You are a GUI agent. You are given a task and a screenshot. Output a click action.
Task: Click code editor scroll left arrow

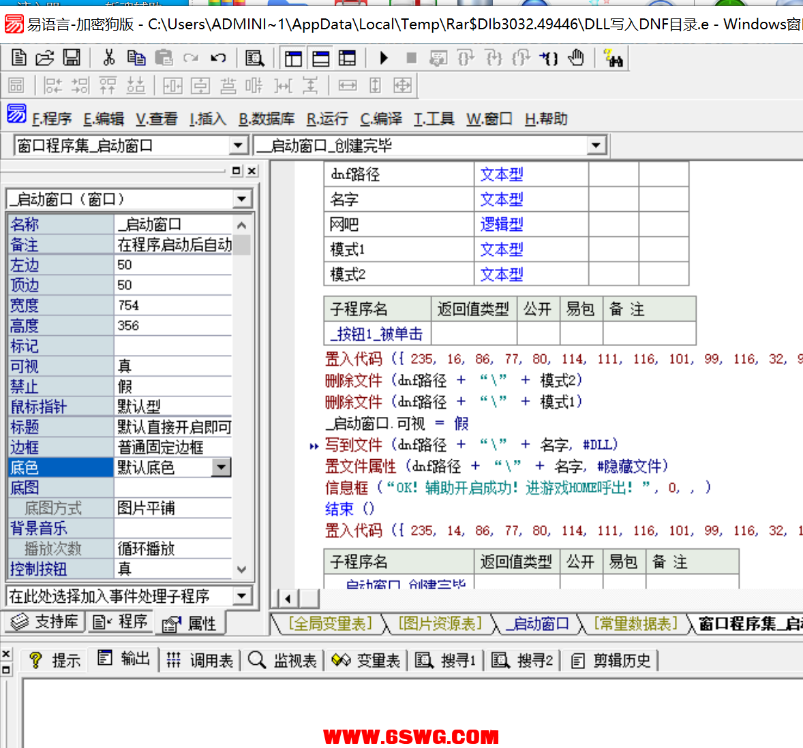(x=288, y=599)
